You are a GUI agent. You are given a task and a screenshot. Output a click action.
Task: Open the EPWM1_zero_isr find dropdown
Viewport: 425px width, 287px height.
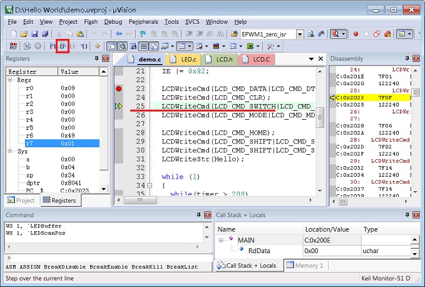coord(300,34)
